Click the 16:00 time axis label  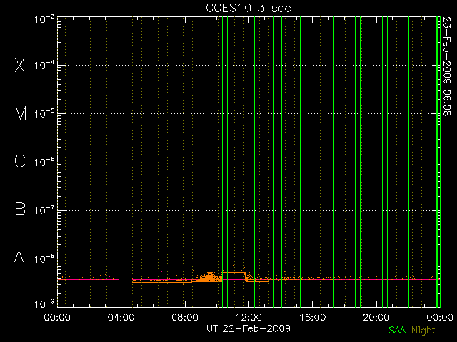[x=313, y=317]
